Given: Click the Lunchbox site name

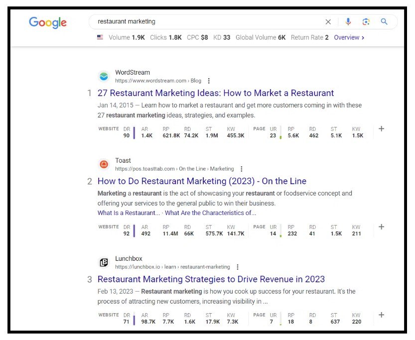Looking at the screenshot, I should (129, 258).
